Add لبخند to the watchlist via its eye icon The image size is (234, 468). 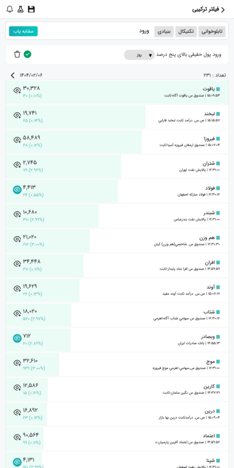pyautogui.click(x=17, y=115)
